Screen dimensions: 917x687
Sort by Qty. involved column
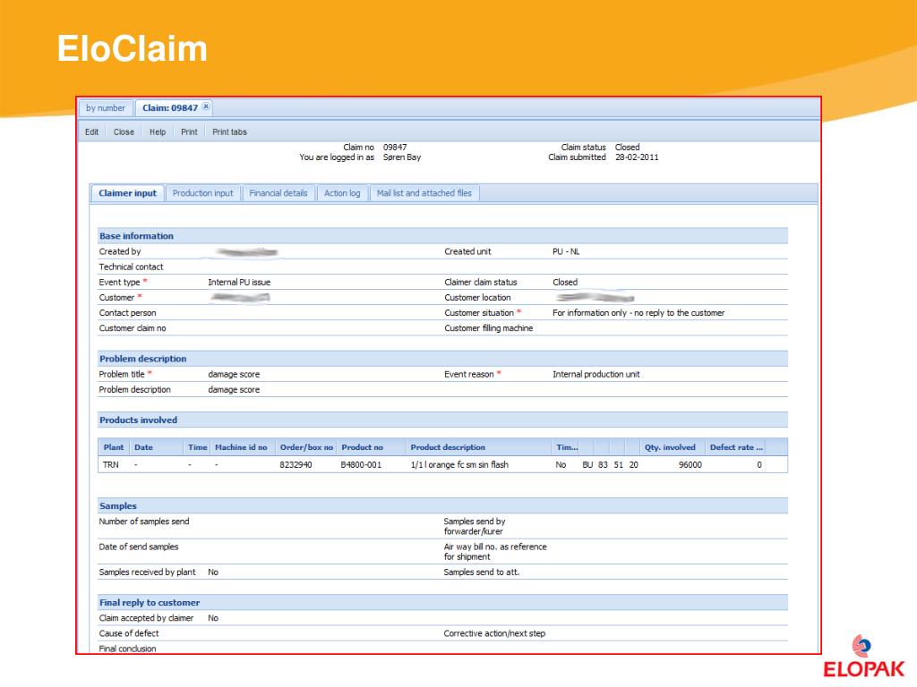pos(670,447)
